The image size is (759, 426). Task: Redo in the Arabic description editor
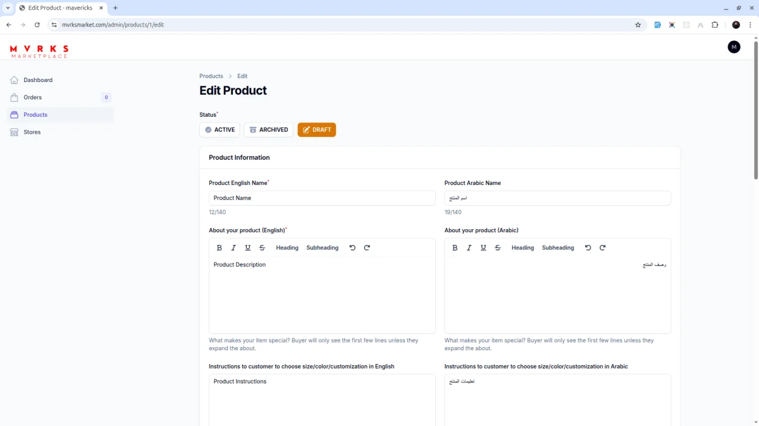click(602, 248)
